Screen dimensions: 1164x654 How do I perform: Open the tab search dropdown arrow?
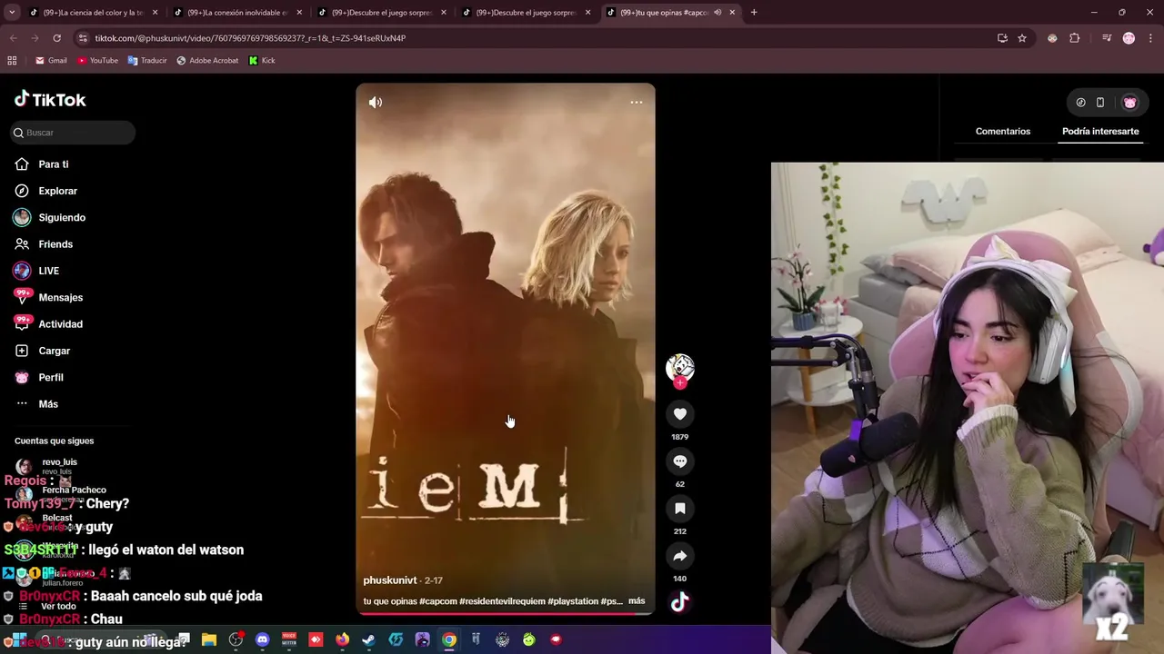12,13
